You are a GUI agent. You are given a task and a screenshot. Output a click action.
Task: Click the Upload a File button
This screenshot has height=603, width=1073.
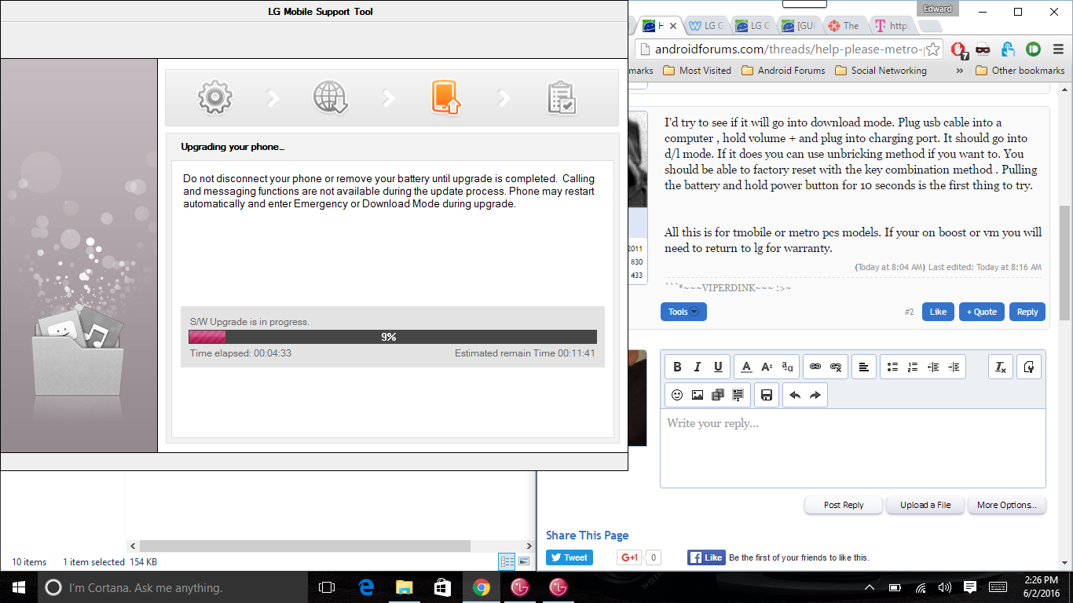coord(925,505)
